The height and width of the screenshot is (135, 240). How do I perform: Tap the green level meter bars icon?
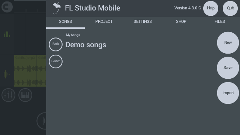click(x=7, y=34)
